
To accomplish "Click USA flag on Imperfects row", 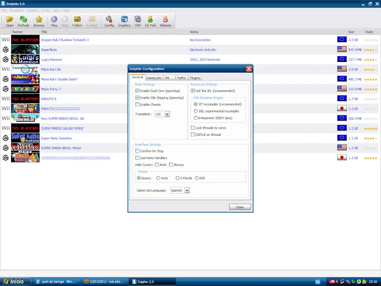I will (x=342, y=50).
